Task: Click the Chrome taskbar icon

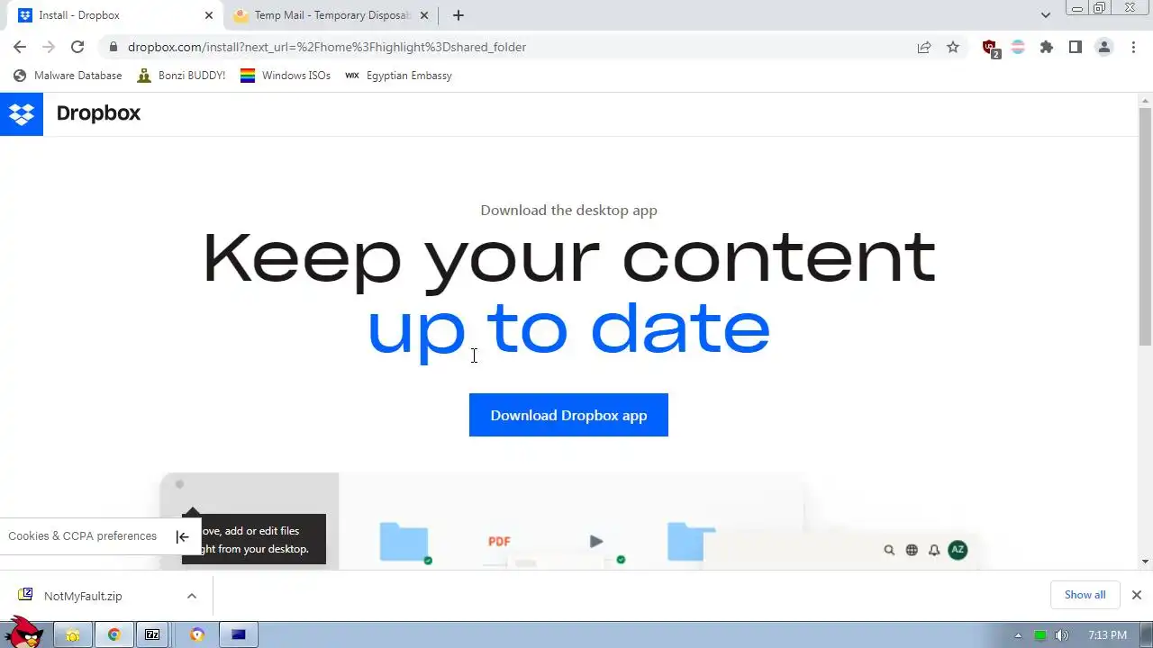Action: (114, 635)
